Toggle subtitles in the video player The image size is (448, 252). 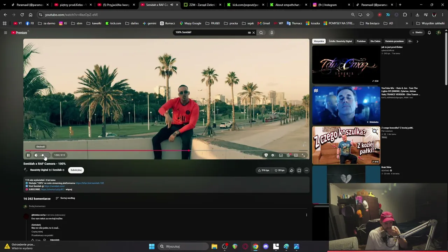tap(281, 155)
